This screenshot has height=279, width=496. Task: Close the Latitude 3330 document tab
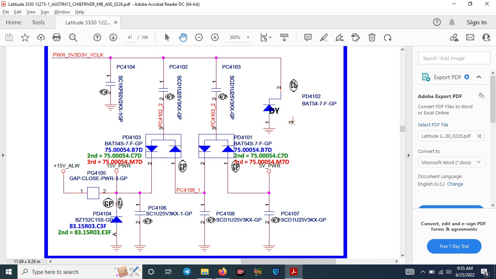[x=116, y=23]
